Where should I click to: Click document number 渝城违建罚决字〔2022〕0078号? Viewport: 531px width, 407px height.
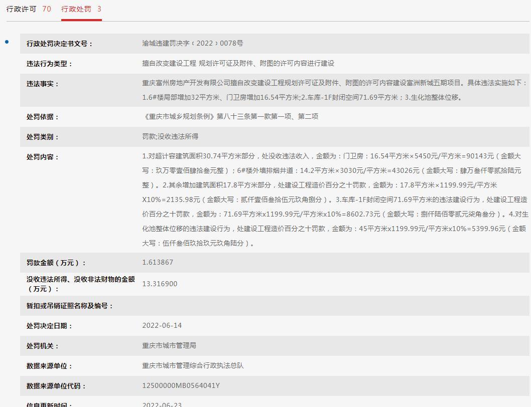click(x=192, y=43)
